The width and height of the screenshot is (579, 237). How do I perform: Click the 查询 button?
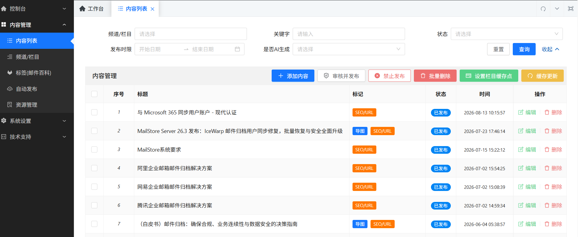click(x=524, y=49)
